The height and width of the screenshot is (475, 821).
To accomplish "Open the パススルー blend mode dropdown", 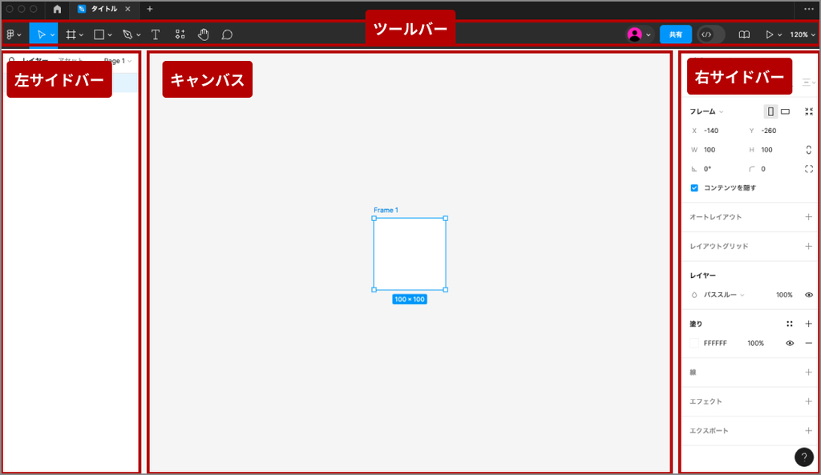I will pos(723,295).
